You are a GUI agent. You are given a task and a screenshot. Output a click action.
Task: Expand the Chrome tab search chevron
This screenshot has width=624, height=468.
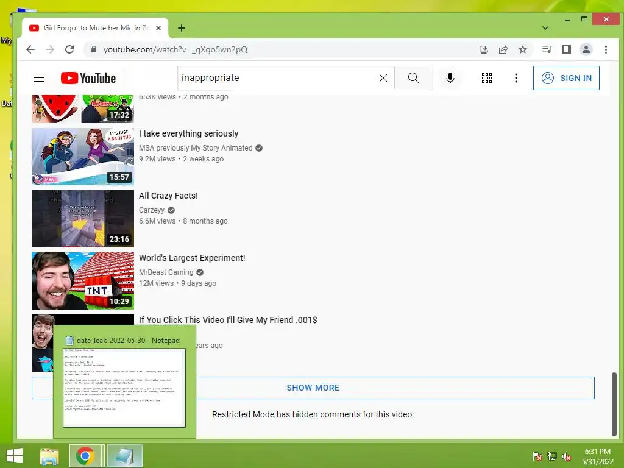[x=545, y=28]
